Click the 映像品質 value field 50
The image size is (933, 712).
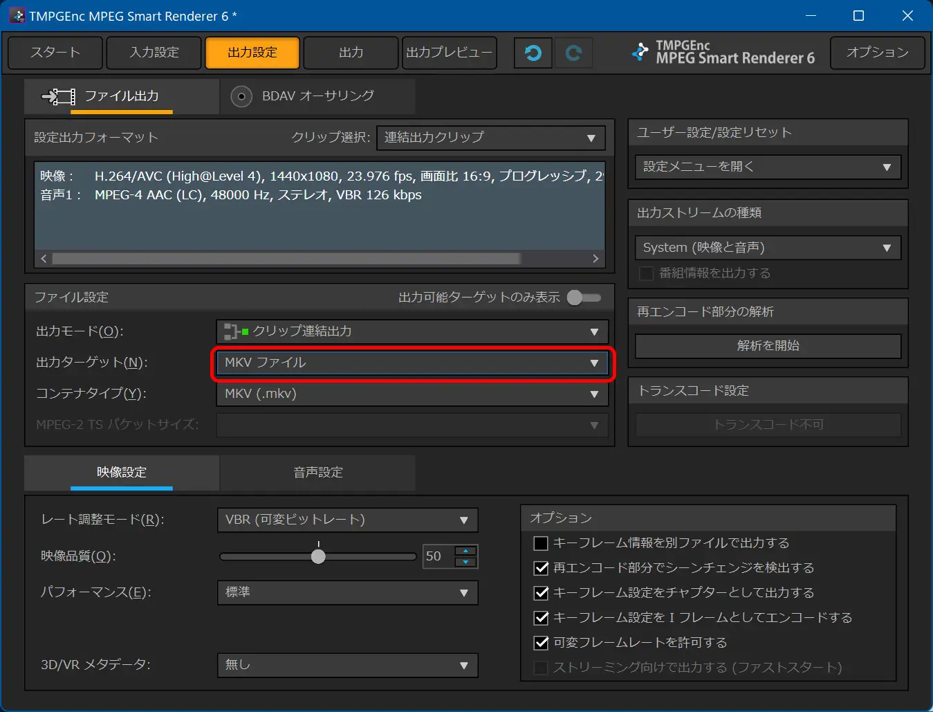point(438,556)
